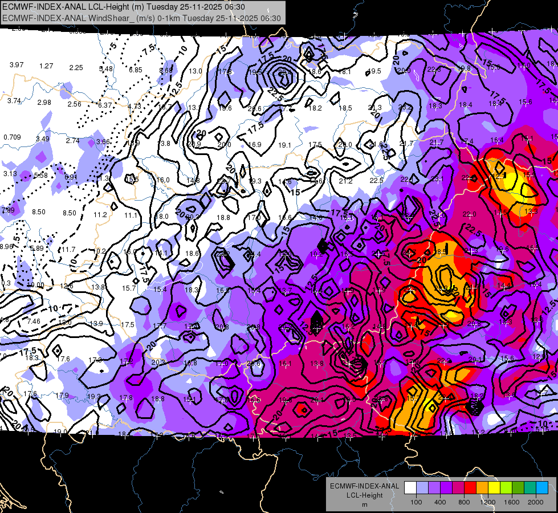Image resolution: width=558 pixels, height=513 pixels.
Task: Click the LCL-Height title line at top
Action: (124, 7)
